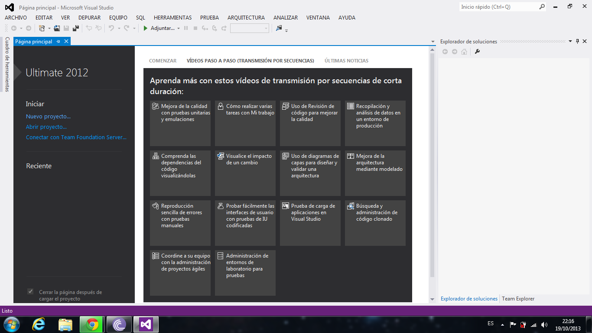Open video 'Administración de entornos de laboratorio'
592x333 pixels.
(x=245, y=273)
